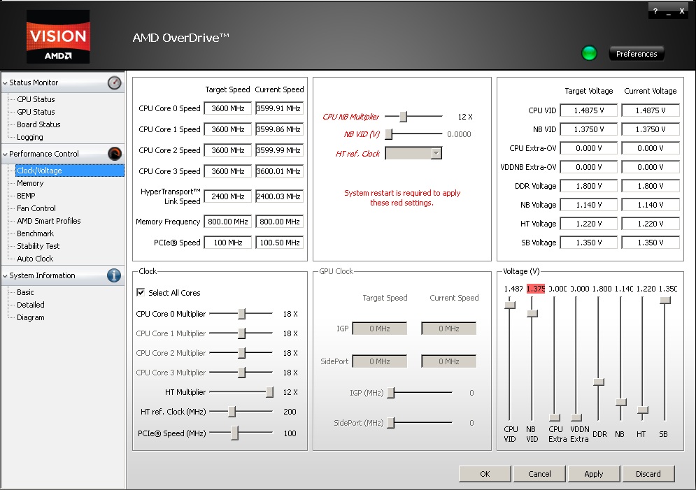This screenshot has width=696, height=490.
Task: Collapse the System Information section
Action: point(6,276)
